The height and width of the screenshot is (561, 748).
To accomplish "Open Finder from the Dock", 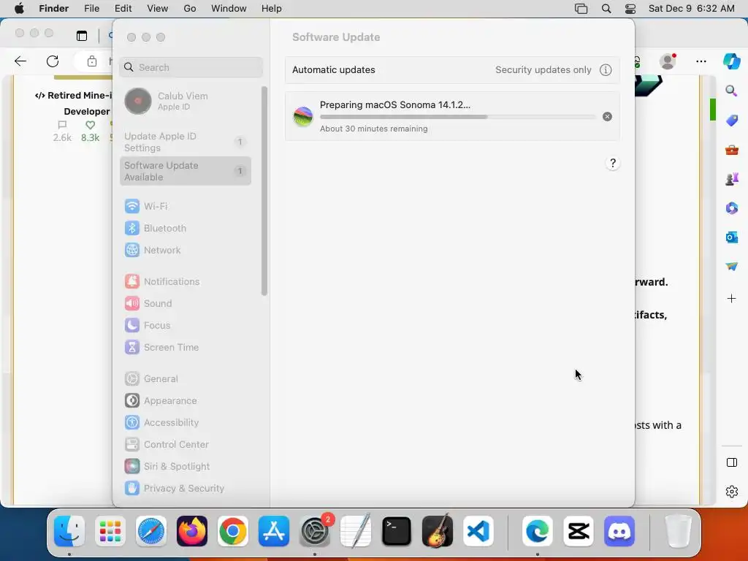I will pos(69,531).
